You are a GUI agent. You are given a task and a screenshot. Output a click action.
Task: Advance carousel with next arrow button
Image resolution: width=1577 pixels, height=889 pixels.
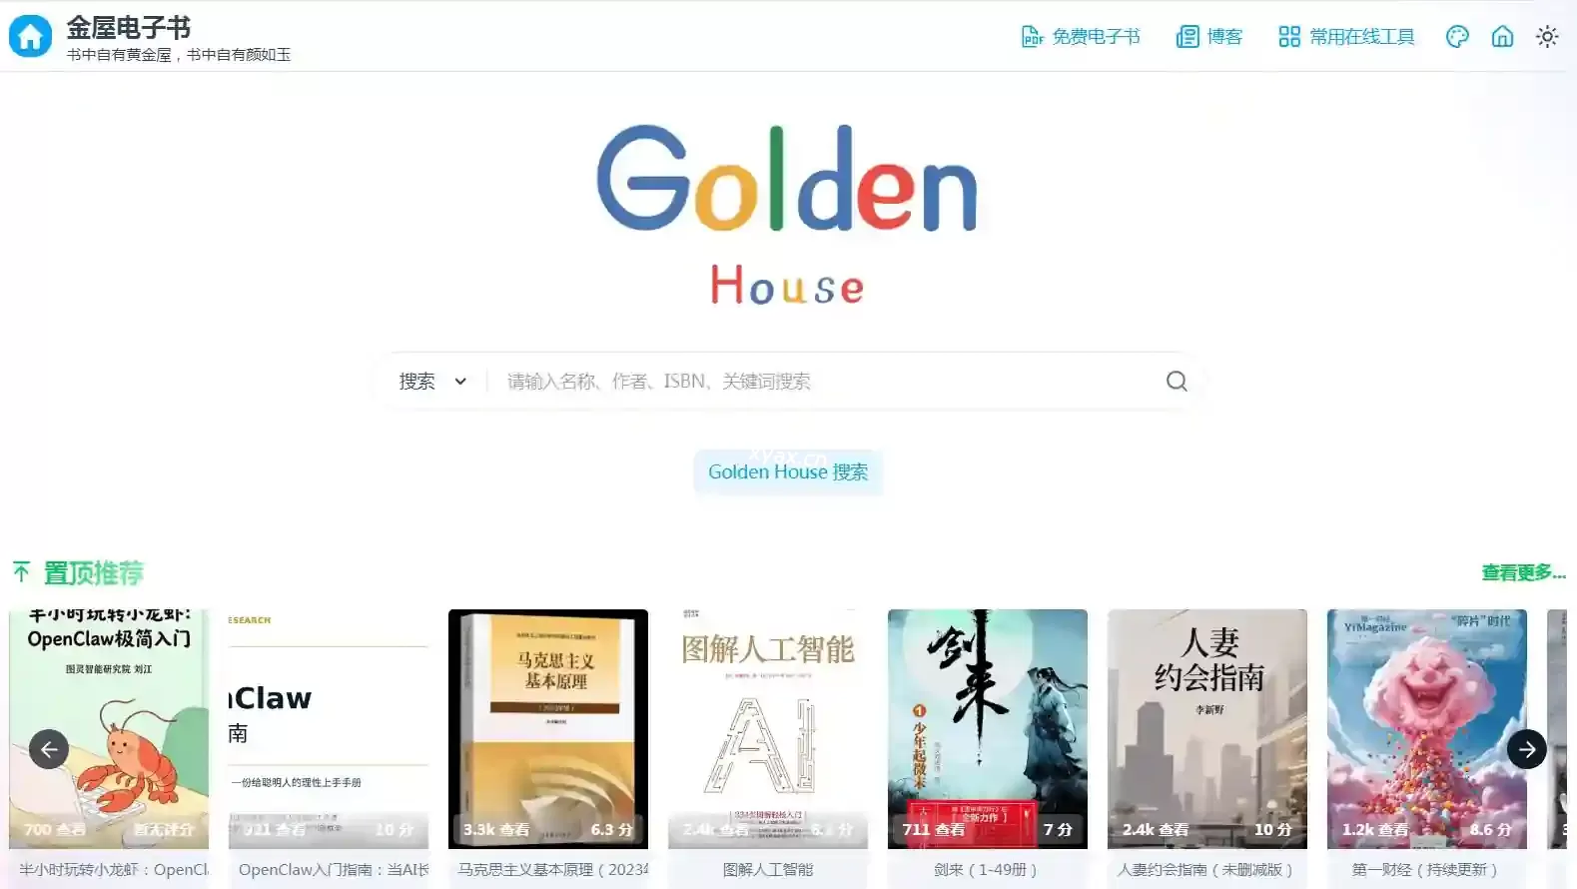1526,749
